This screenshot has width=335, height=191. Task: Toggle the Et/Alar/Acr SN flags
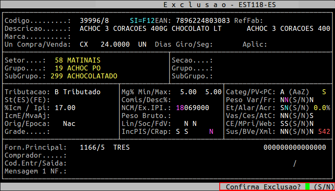(x=284, y=108)
